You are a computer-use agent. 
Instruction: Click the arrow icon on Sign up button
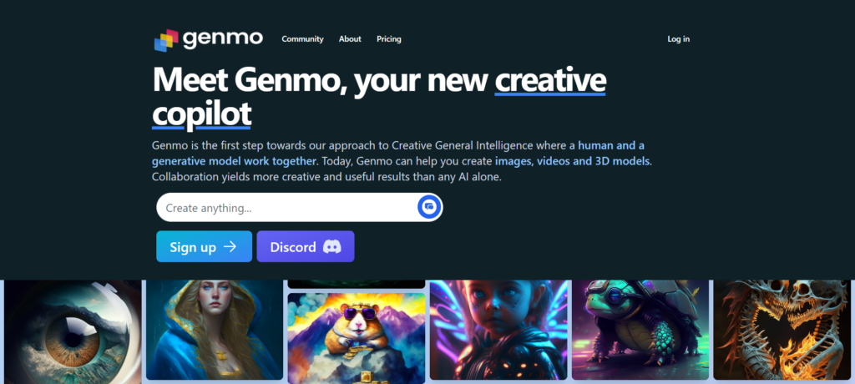pos(230,246)
